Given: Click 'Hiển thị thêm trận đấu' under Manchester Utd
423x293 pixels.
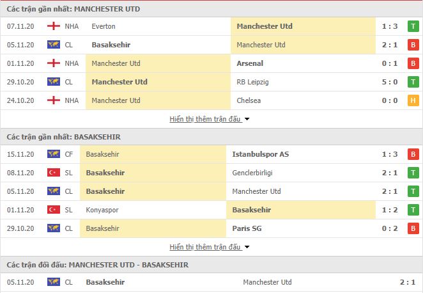Looking at the screenshot, I should tap(204, 119).
